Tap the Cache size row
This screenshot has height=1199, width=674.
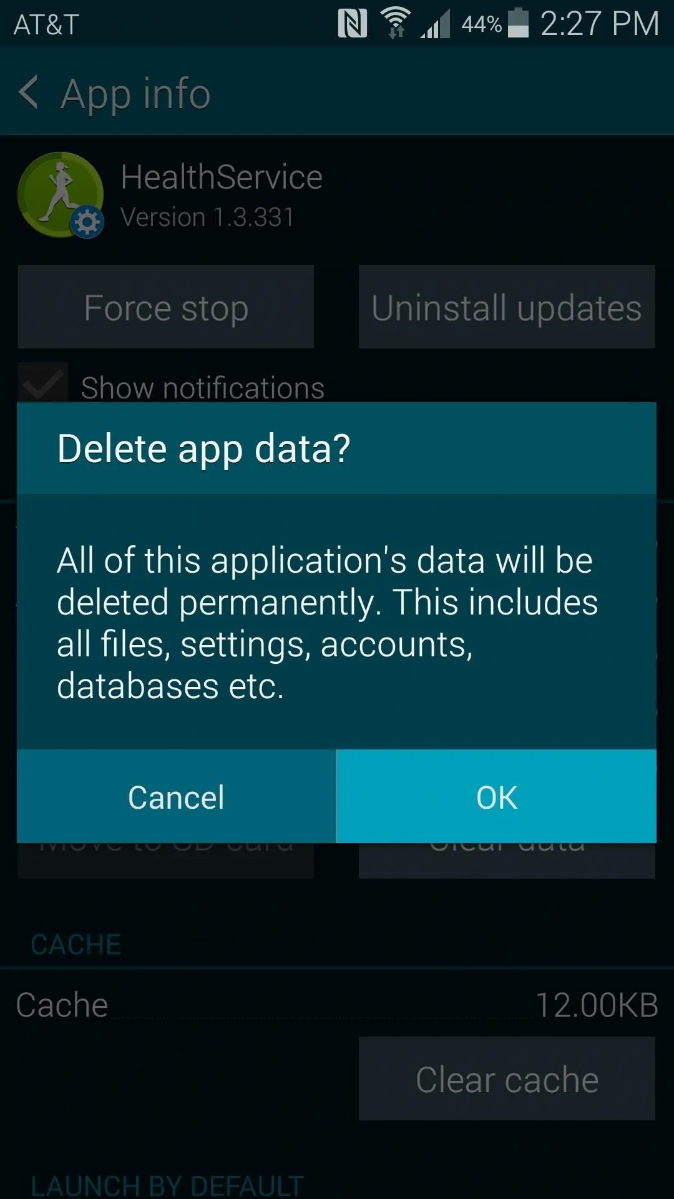[x=337, y=1005]
